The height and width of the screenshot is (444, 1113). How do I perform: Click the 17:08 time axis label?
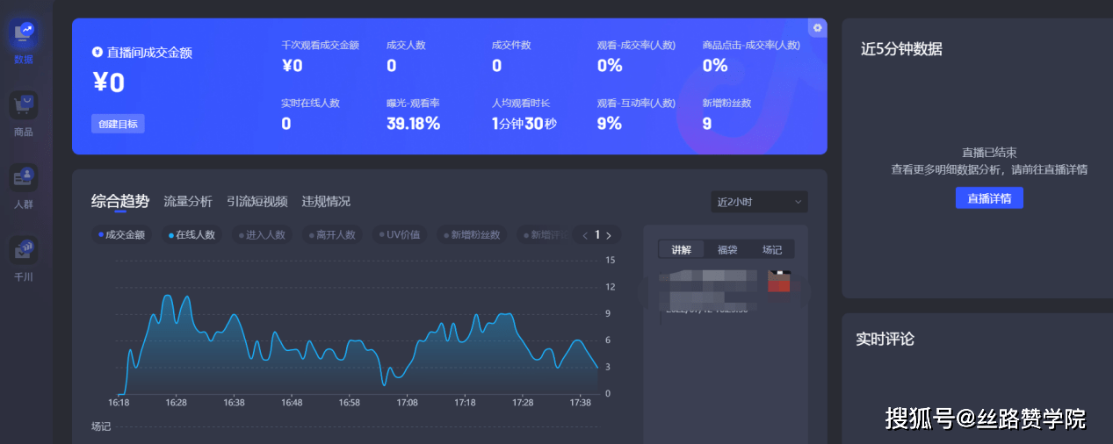(x=408, y=403)
